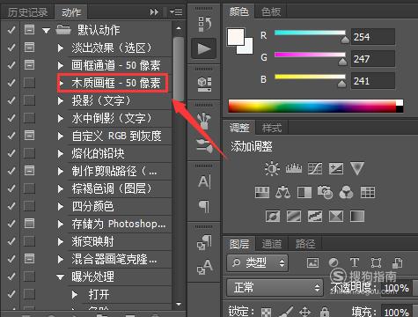This screenshot has height=317, width=418.
Task: Collapse the 曝光处理 action
Action: [x=60, y=276]
